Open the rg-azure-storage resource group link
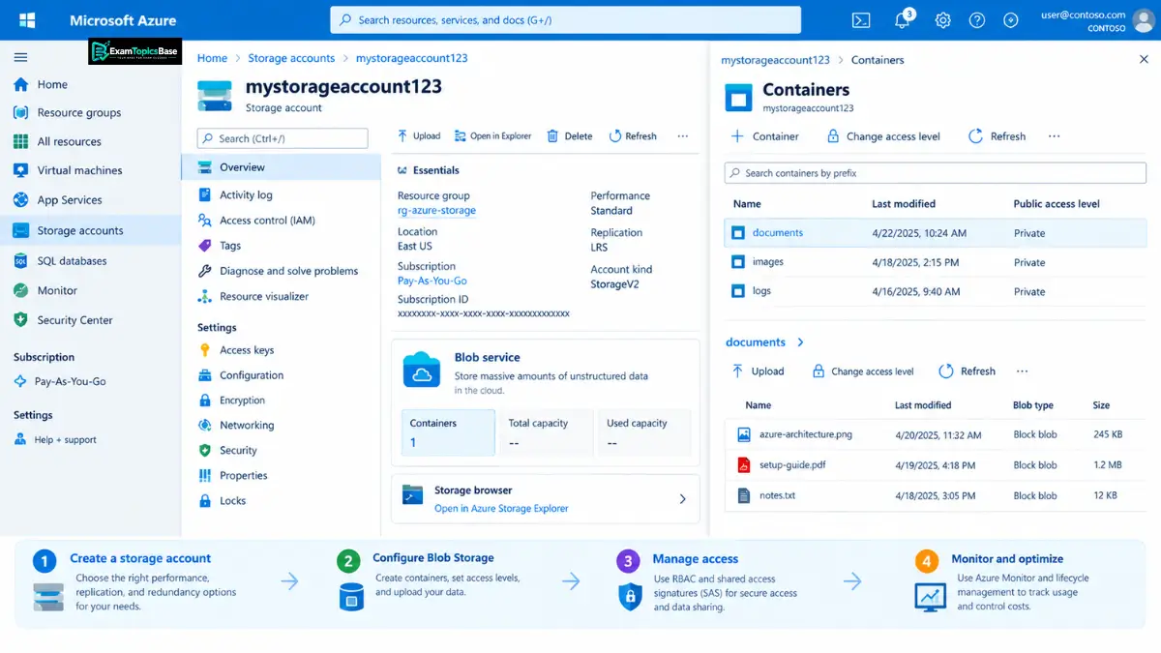 436,210
